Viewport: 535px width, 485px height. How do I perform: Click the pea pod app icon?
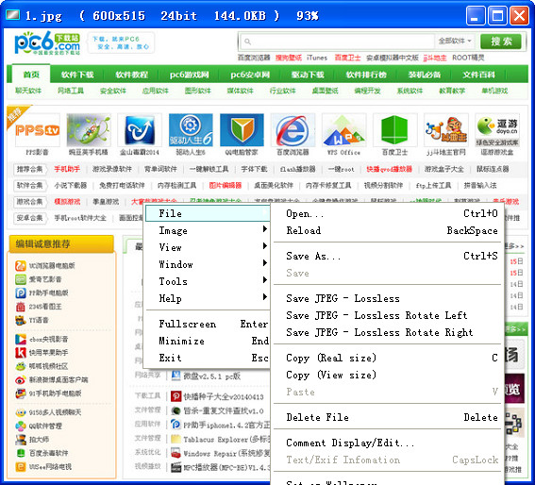click(89, 130)
